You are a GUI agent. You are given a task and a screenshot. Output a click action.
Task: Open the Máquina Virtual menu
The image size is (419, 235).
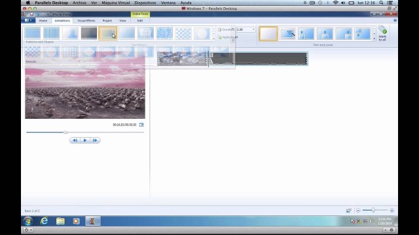pyautogui.click(x=116, y=3)
